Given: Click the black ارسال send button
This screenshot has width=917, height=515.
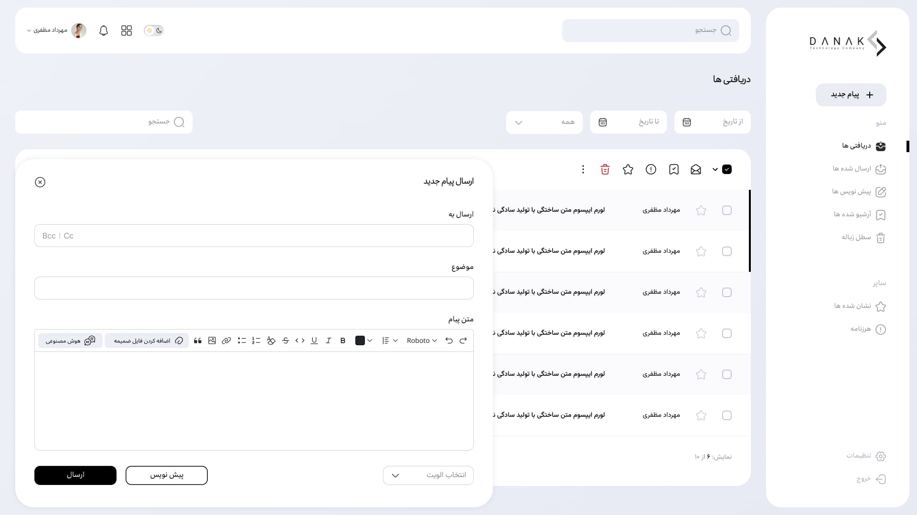Looking at the screenshot, I should (x=75, y=475).
